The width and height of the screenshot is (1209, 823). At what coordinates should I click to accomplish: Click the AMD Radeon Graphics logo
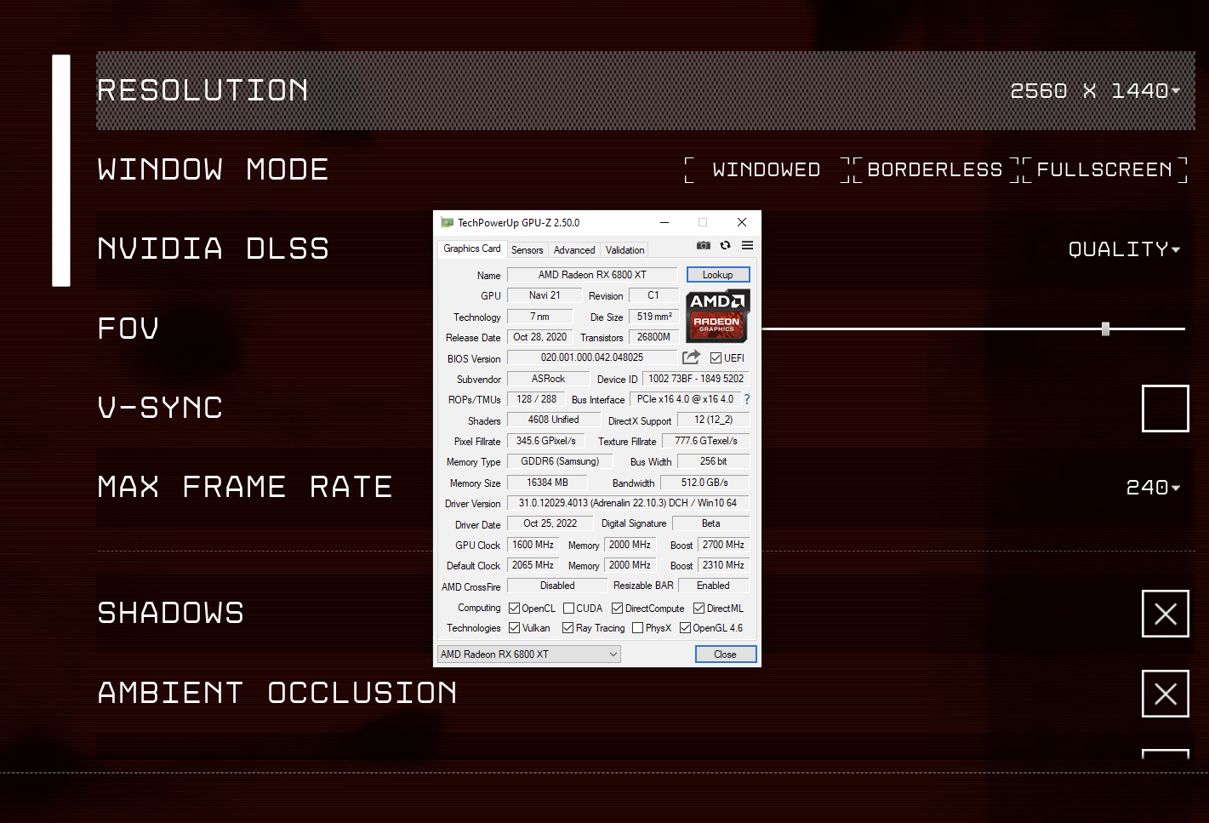718,316
